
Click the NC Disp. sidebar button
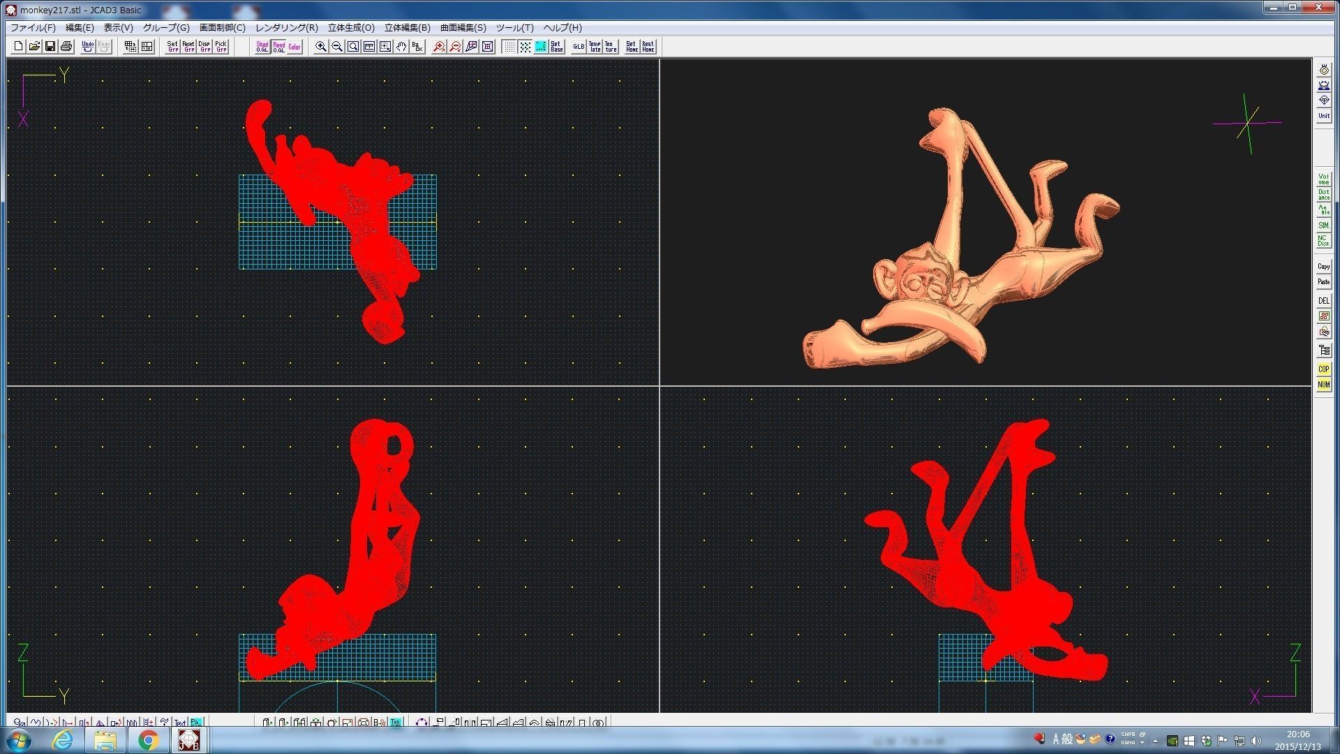[1324, 242]
